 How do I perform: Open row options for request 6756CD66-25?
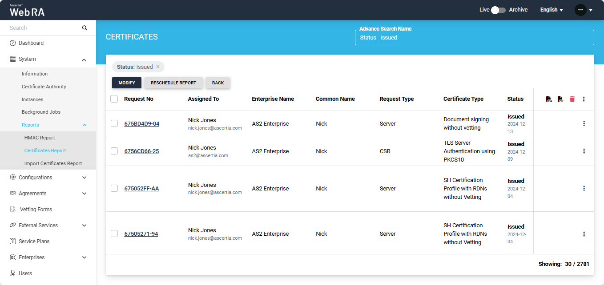584,151
